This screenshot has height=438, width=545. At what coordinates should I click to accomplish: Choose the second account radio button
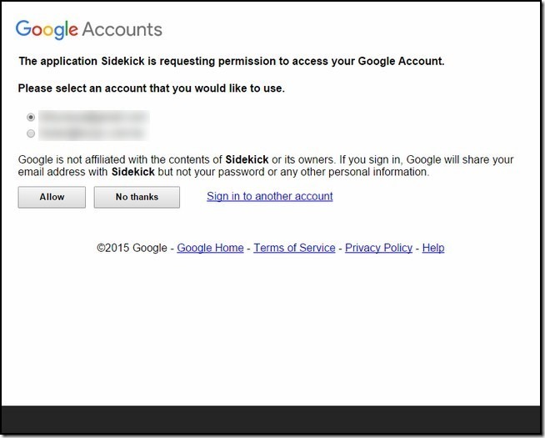click(x=31, y=133)
